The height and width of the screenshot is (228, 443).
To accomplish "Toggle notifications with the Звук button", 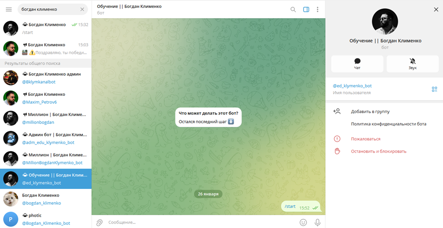I will [x=413, y=64].
